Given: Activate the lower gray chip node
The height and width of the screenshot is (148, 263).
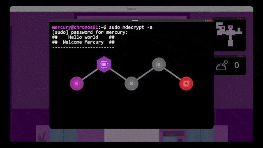Looking at the screenshot, I should (x=131, y=83).
